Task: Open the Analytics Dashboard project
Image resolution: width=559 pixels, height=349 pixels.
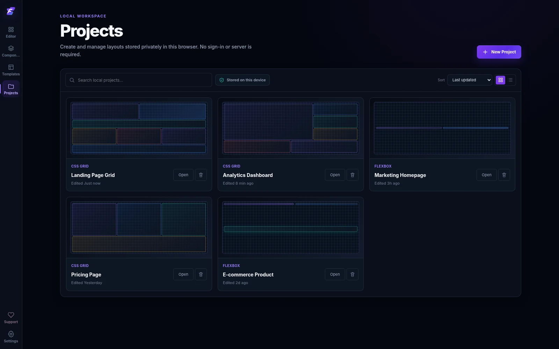Action: (335, 175)
